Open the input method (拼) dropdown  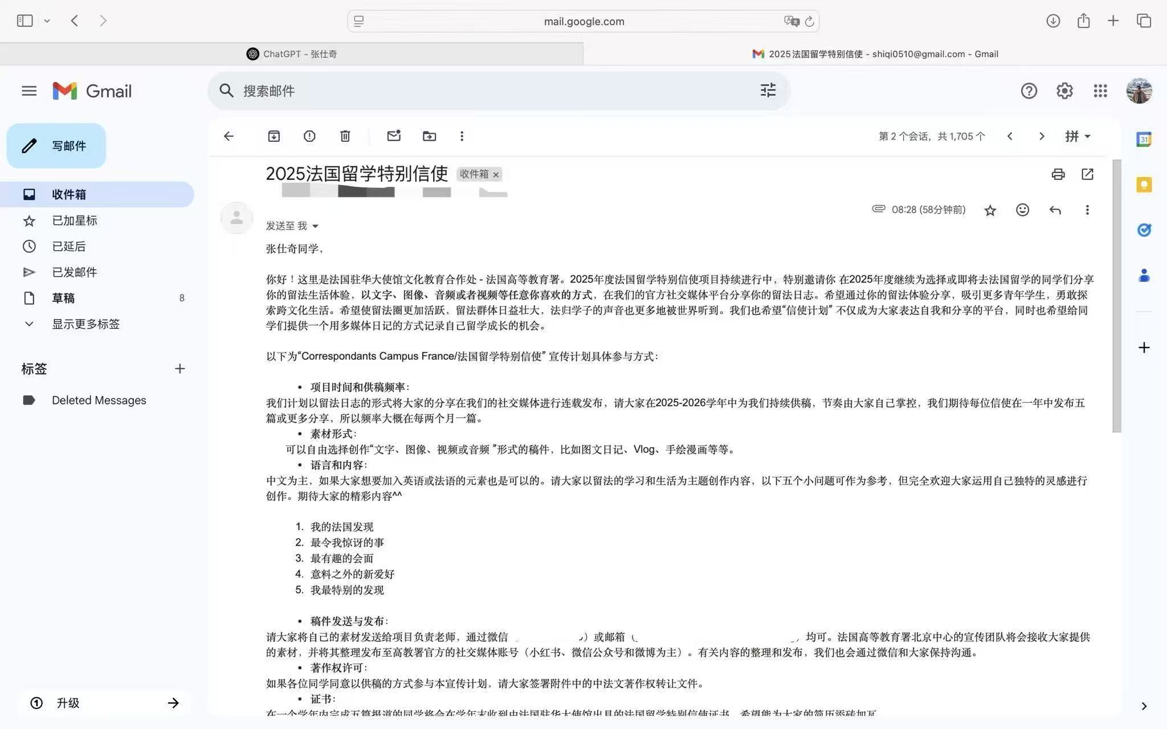(1078, 136)
